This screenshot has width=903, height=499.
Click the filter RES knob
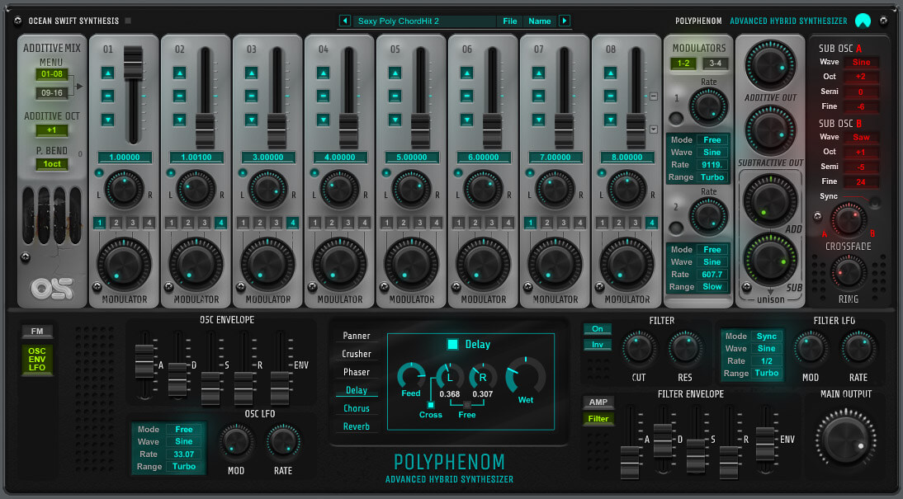[x=685, y=349]
